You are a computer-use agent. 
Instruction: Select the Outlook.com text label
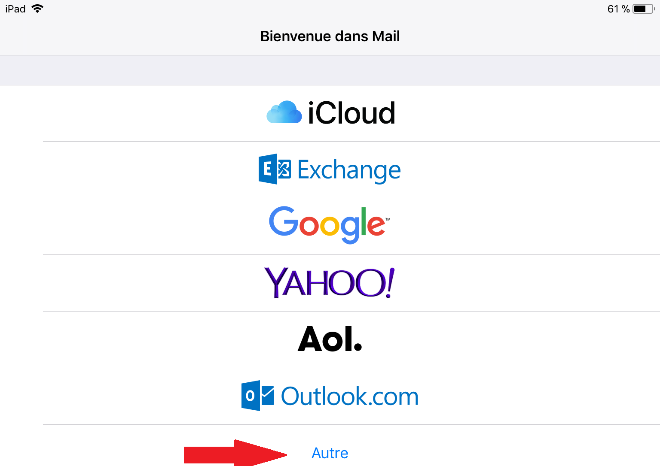pos(350,396)
